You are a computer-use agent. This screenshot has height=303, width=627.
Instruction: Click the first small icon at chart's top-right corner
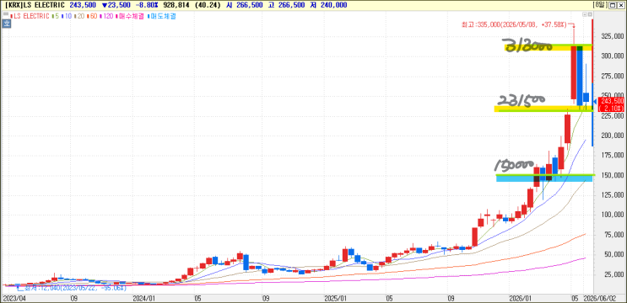point(585,14)
